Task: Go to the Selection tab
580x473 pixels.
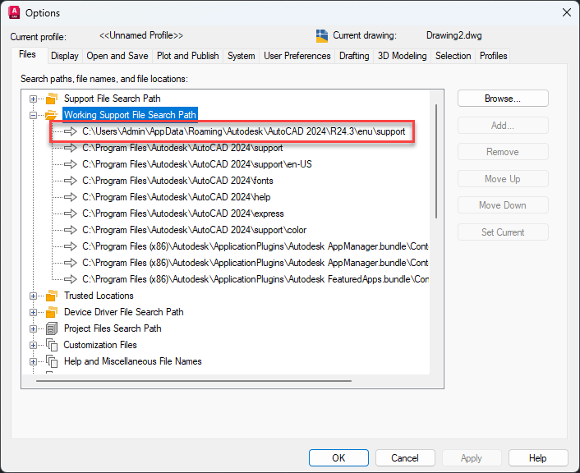Action: pyautogui.click(x=453, y=56)
